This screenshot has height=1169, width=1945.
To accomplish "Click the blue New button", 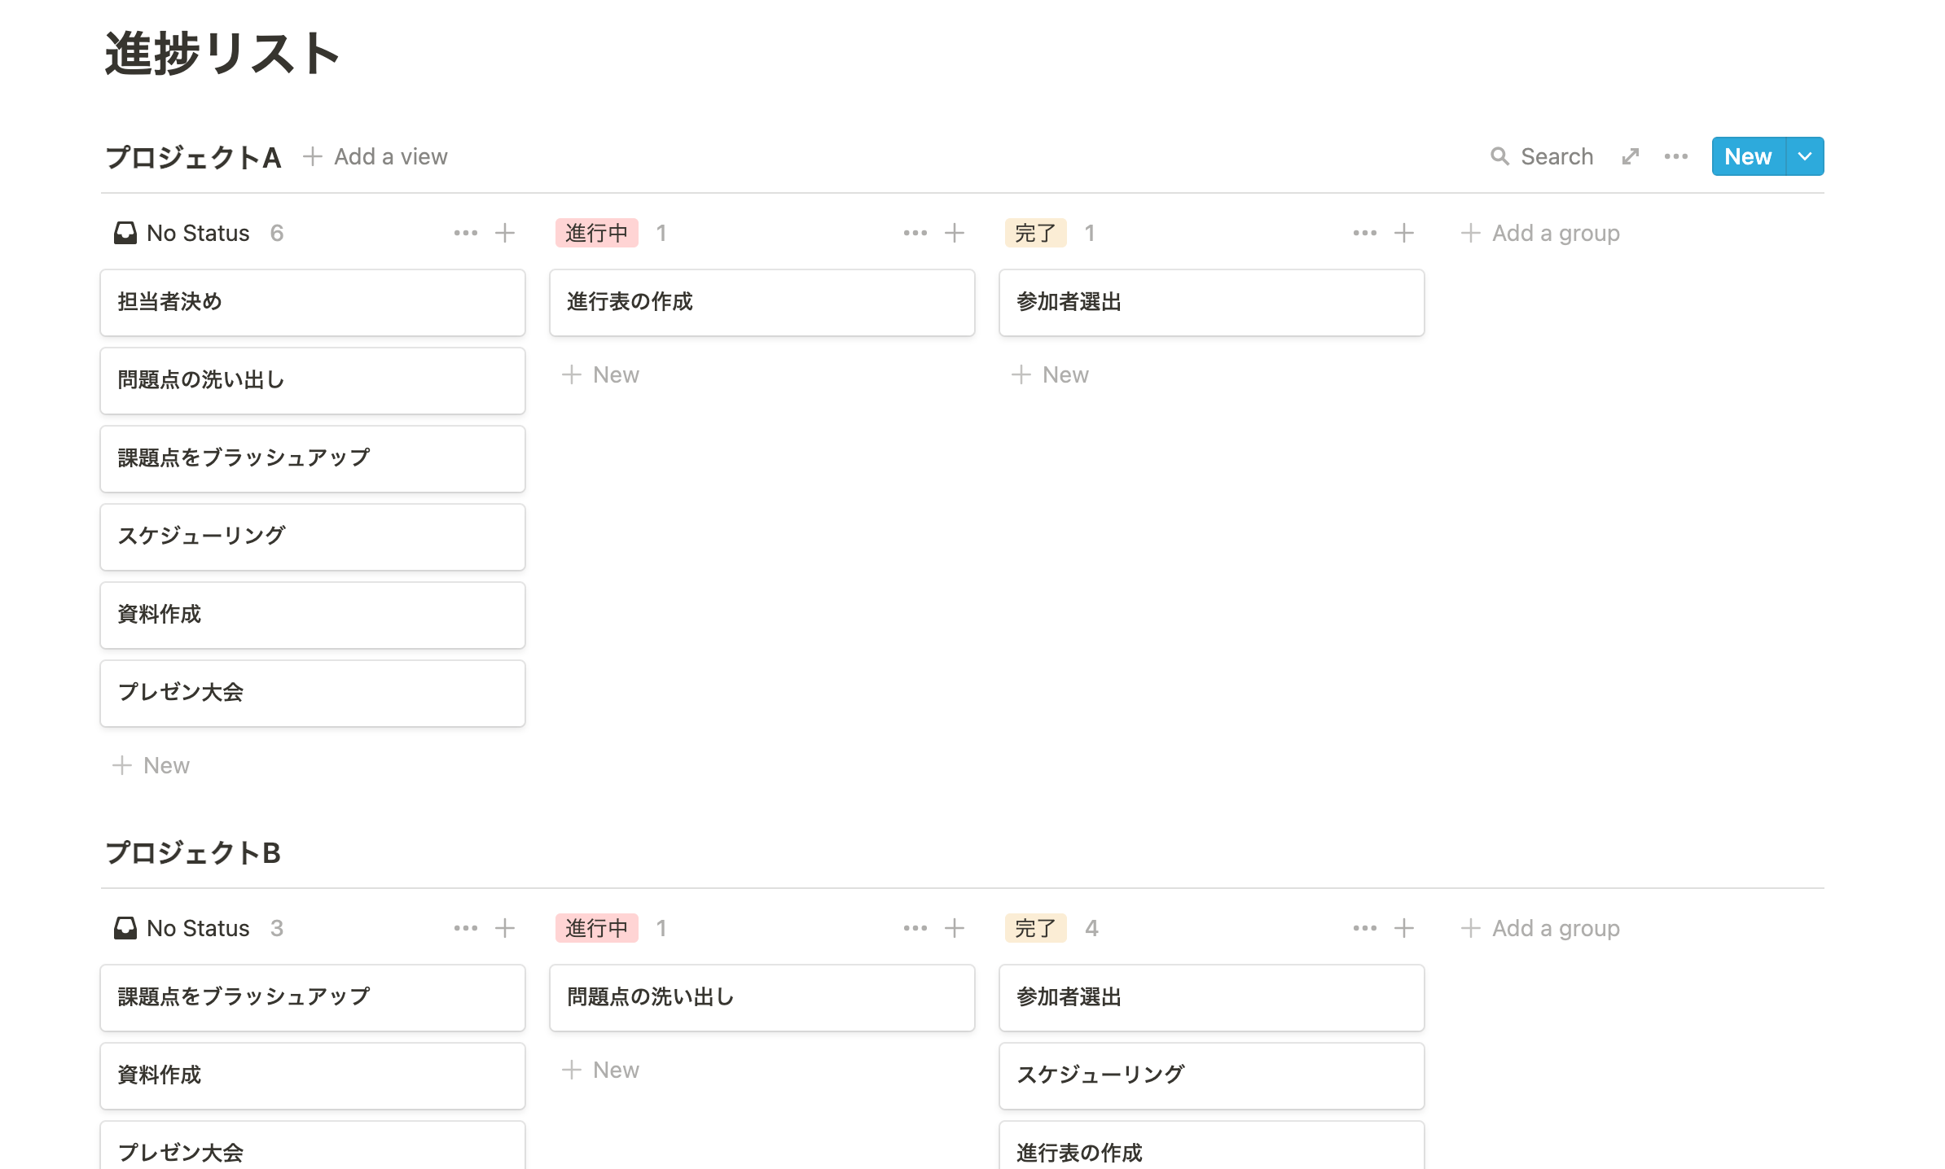I will 1748,156.
